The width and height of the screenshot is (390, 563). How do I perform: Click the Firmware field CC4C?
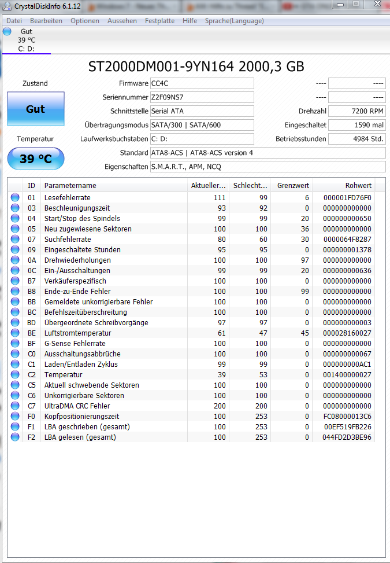(x=202, y=83)
